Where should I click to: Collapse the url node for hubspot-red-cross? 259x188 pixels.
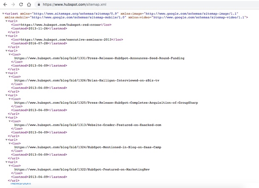coord(6,21)
